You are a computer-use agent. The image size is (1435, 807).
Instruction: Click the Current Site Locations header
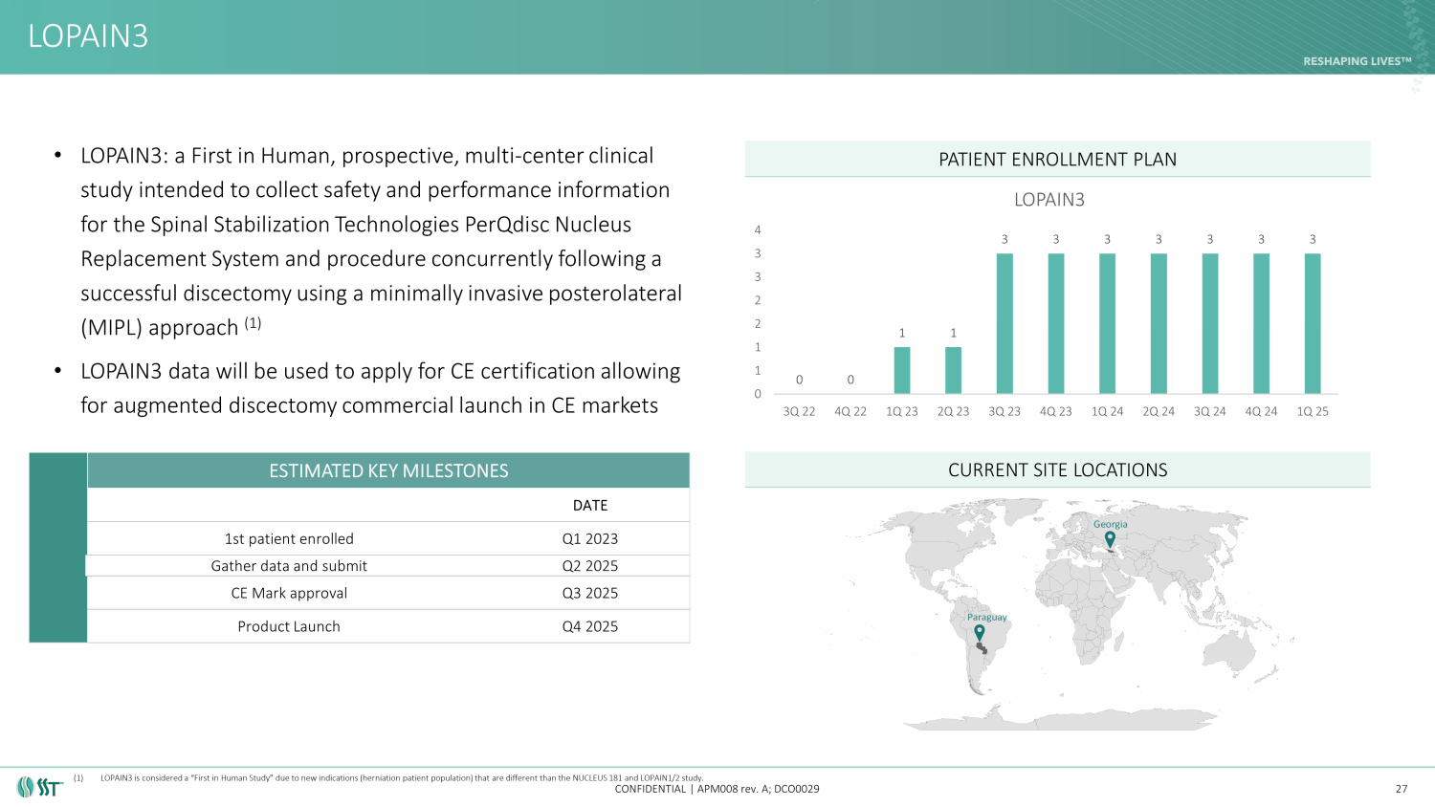pyautogui.click(x=1057, y=470)
